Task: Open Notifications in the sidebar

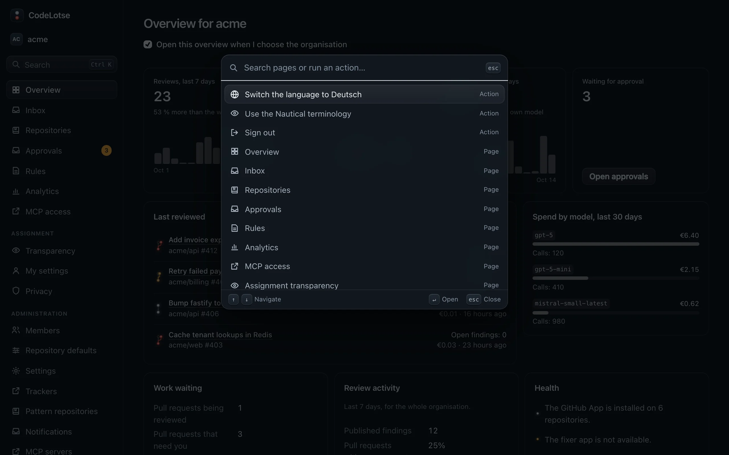Action: tap(62, 431)
